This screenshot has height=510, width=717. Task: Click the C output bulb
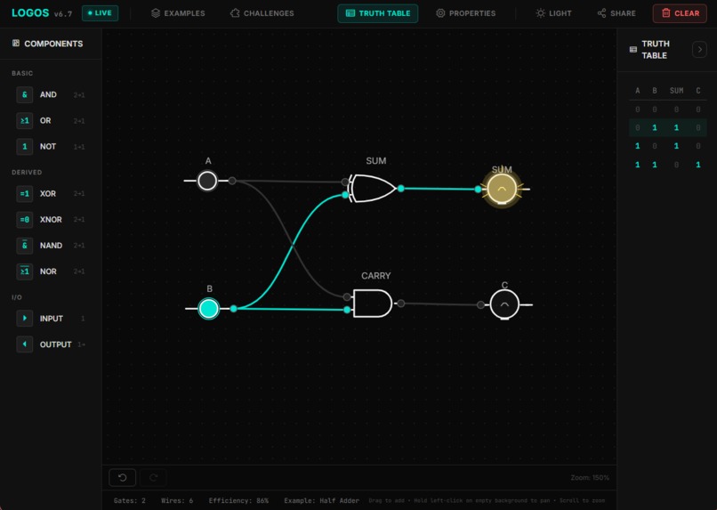tap(504, 304)
